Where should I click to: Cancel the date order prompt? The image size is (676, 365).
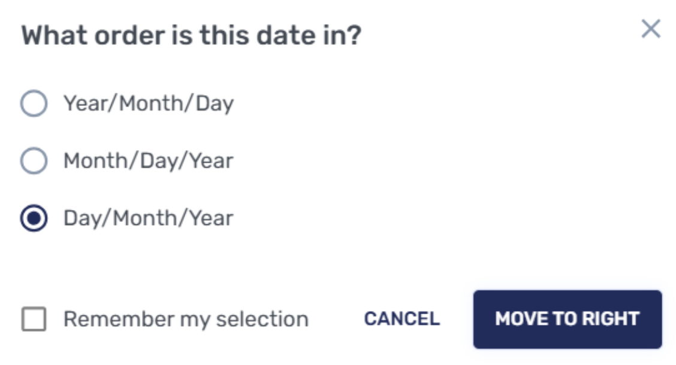[402, 319]
